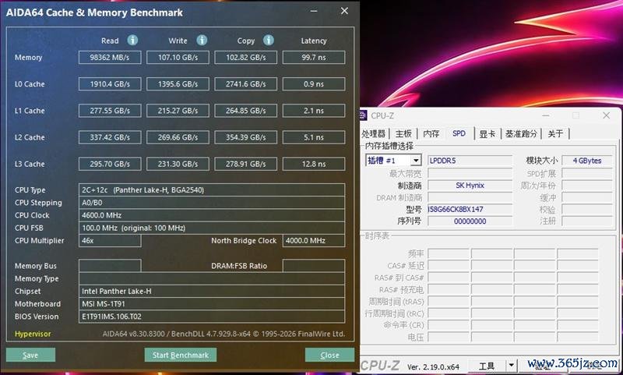This screenshot has height=375, width=623.
Task: Open the Write info icon
Action: click(x=202, y=41)
